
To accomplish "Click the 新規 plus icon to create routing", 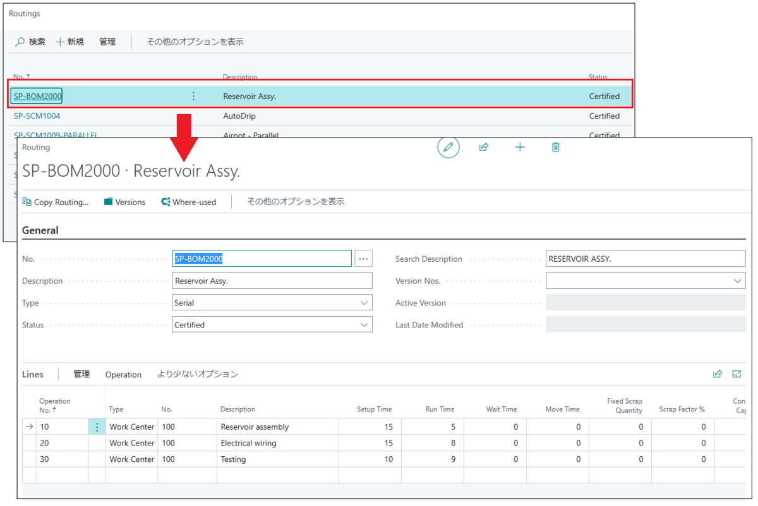I will pos(60,42).
